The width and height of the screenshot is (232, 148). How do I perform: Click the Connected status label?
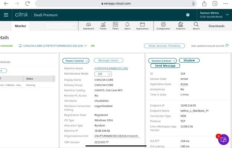click(7, 46)
